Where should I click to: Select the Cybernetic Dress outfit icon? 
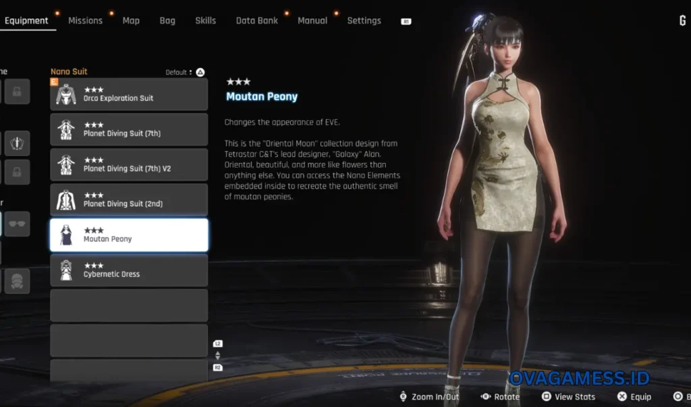(x=66, y=271)
